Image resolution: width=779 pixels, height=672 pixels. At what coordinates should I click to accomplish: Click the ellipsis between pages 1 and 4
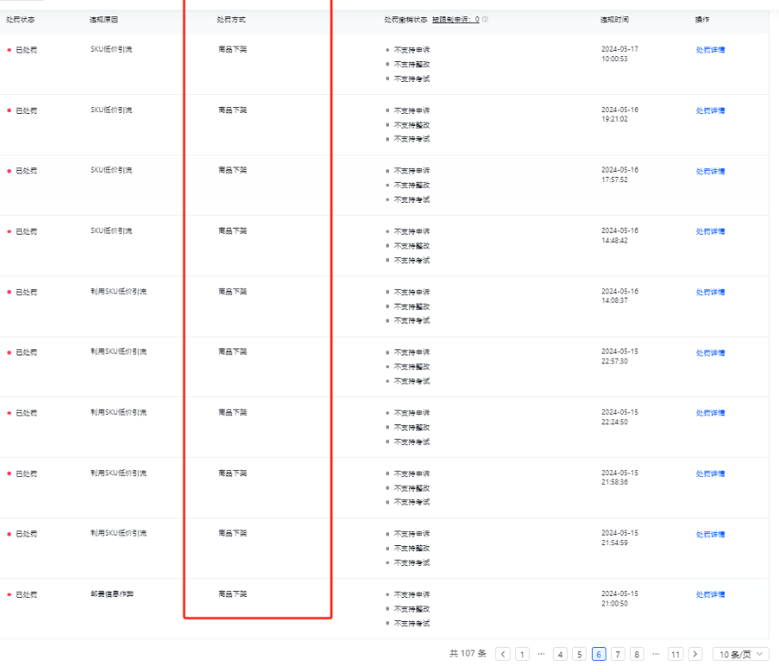pyautogui.click(x=541, y=654)
